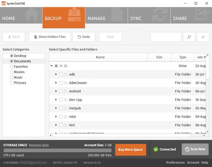This screenshot has width=212, height=167.
Task: Toggle the Desktop category checkbox
Action: coord(12,56)
